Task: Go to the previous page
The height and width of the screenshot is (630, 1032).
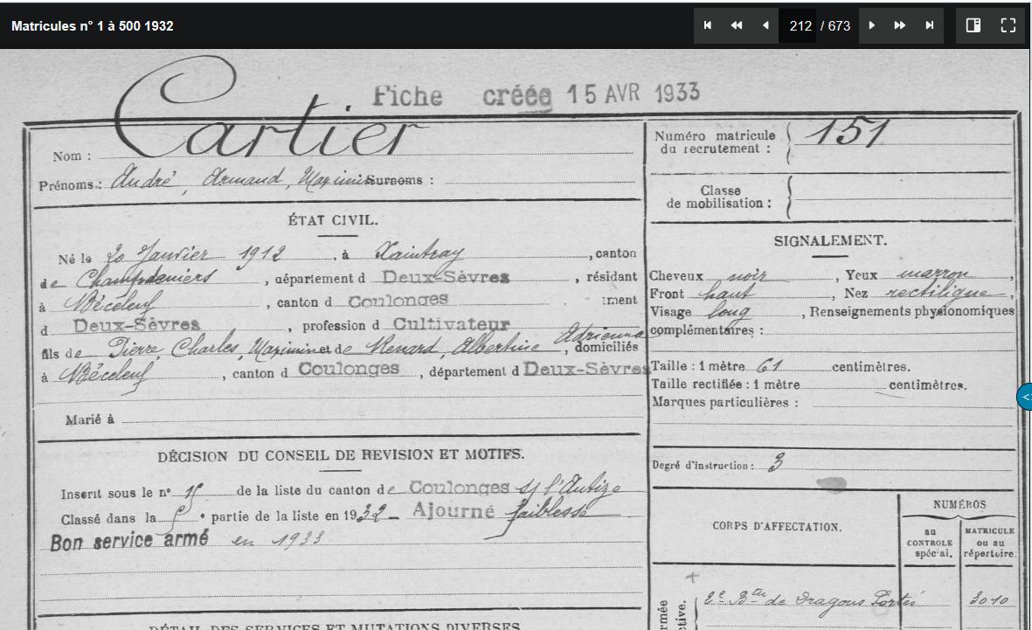Action: pos(765,25)
